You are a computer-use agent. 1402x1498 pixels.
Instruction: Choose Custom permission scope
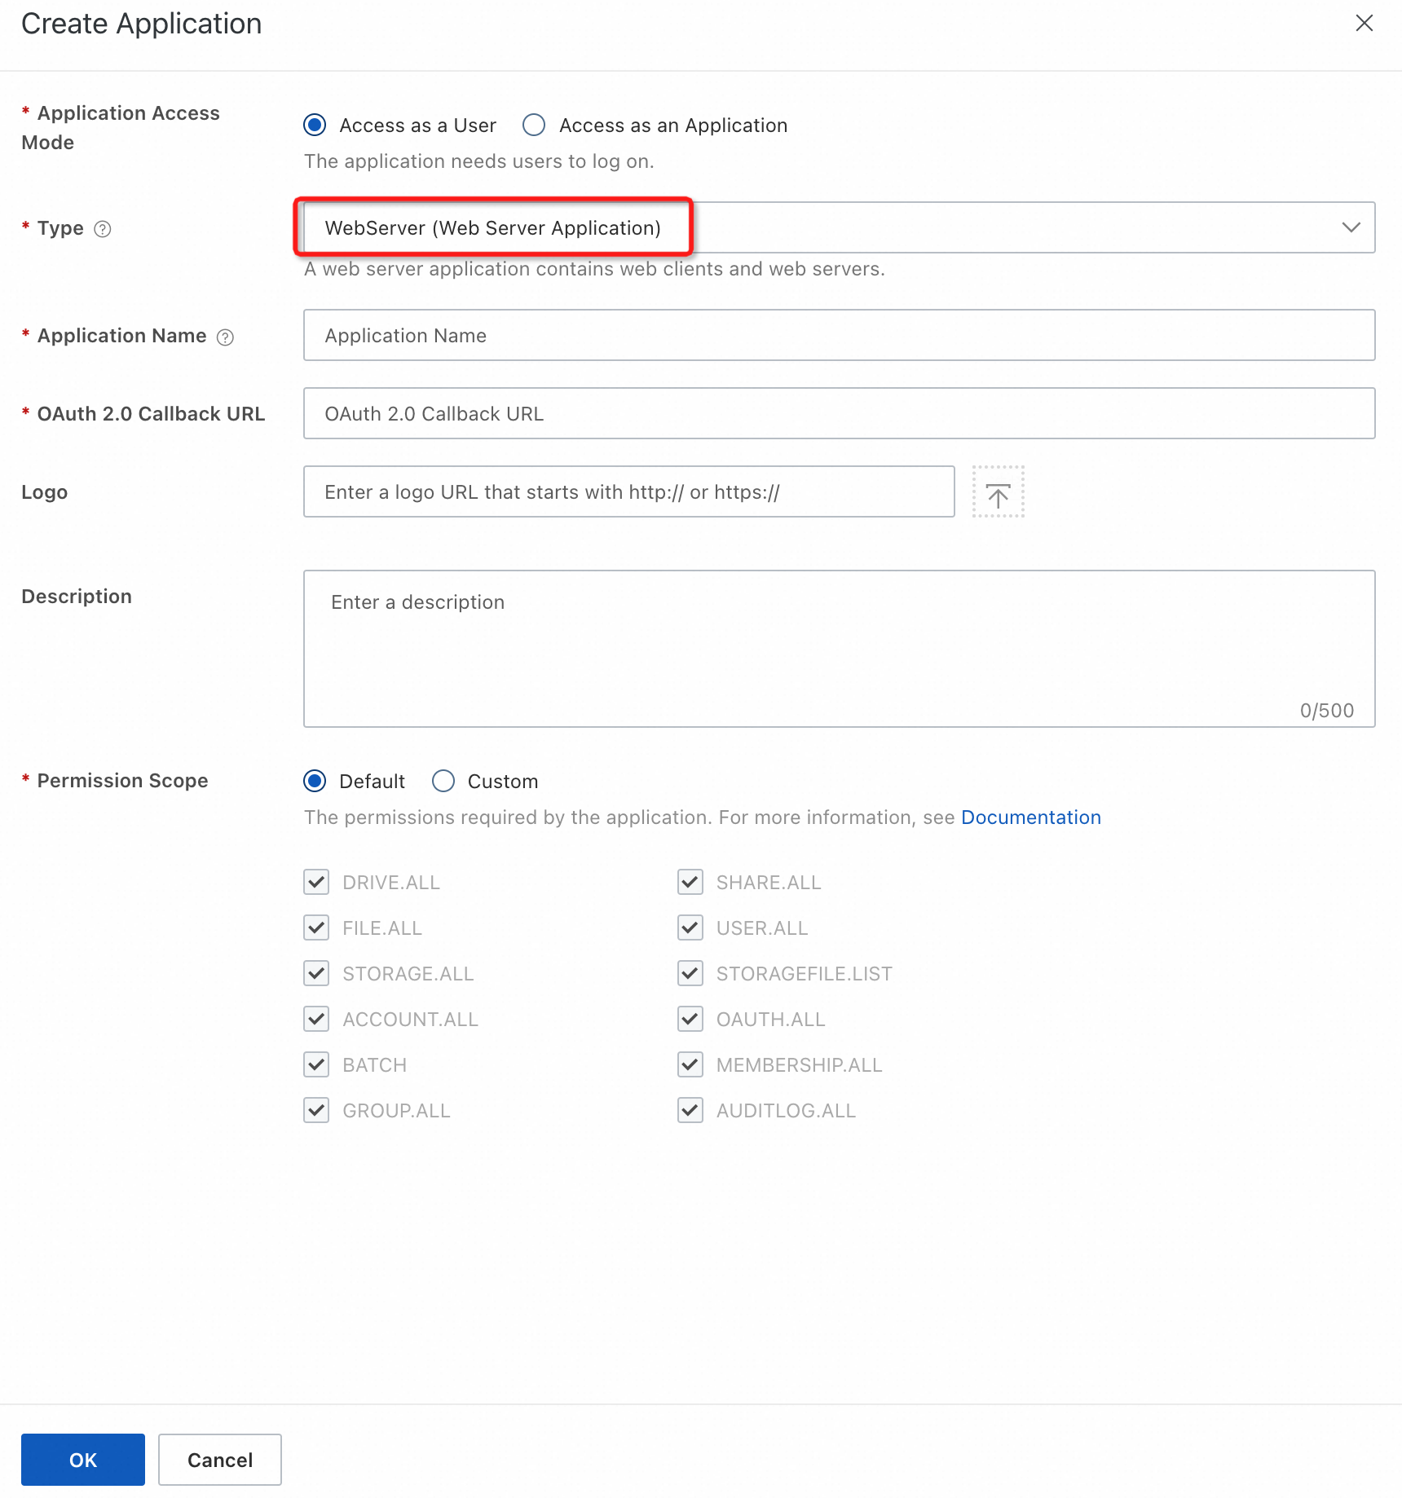pyautogui.click(x=443, y=781)
